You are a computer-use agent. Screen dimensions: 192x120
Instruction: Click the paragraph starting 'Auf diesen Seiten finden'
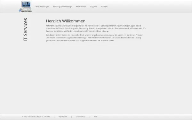click(x=94, y=38)
